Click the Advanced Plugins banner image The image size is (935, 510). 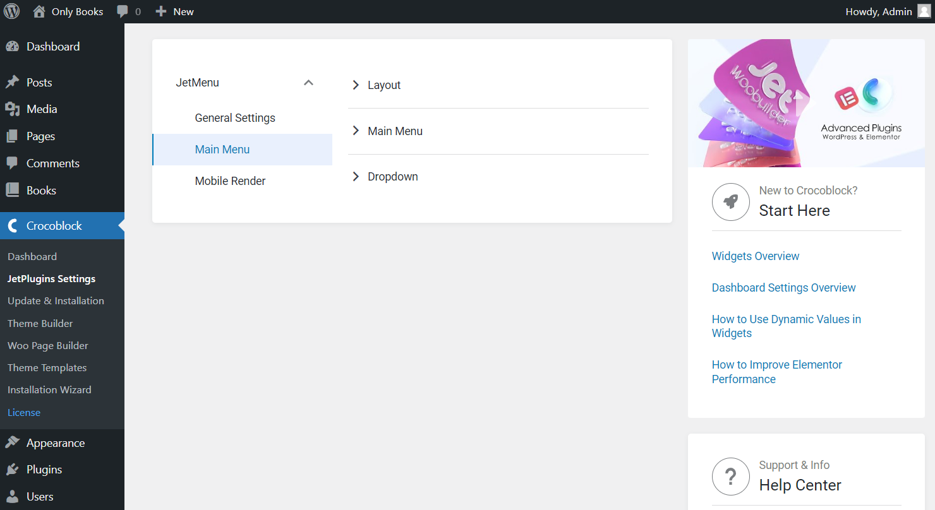(x=806, y=103)
